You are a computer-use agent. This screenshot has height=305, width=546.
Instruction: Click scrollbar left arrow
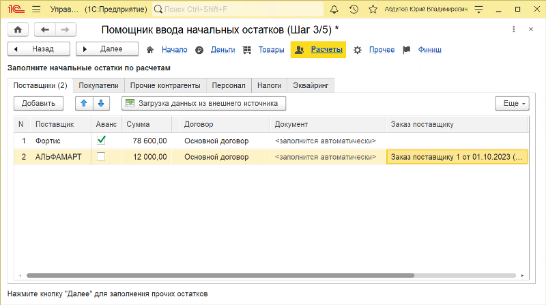tap(20, 276)
